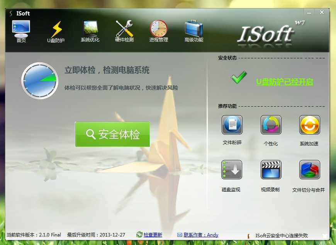Open 硬件检测 wrench and screwdriver icon
The height and width of the screenshot is (245, 336).
click(124, 29)
